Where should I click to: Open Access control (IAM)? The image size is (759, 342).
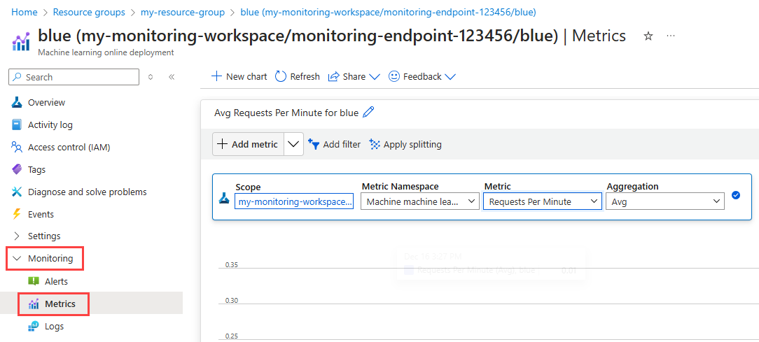point(69,147)
